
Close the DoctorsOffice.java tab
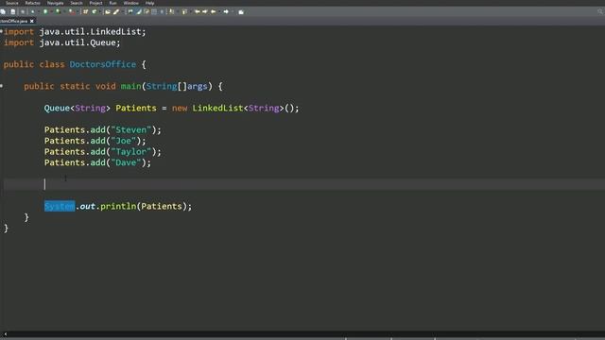31,21
